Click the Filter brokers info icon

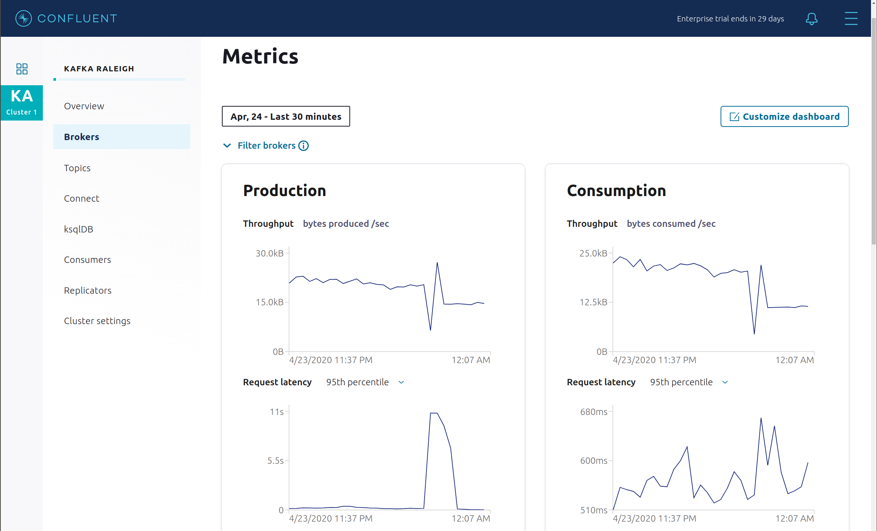303,146
